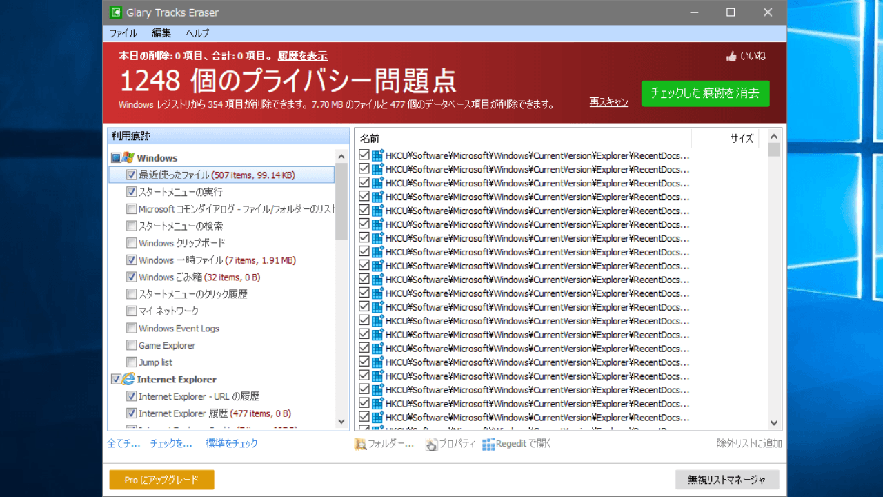Open the 無視リストマネージャ button

tap(727, 480)
